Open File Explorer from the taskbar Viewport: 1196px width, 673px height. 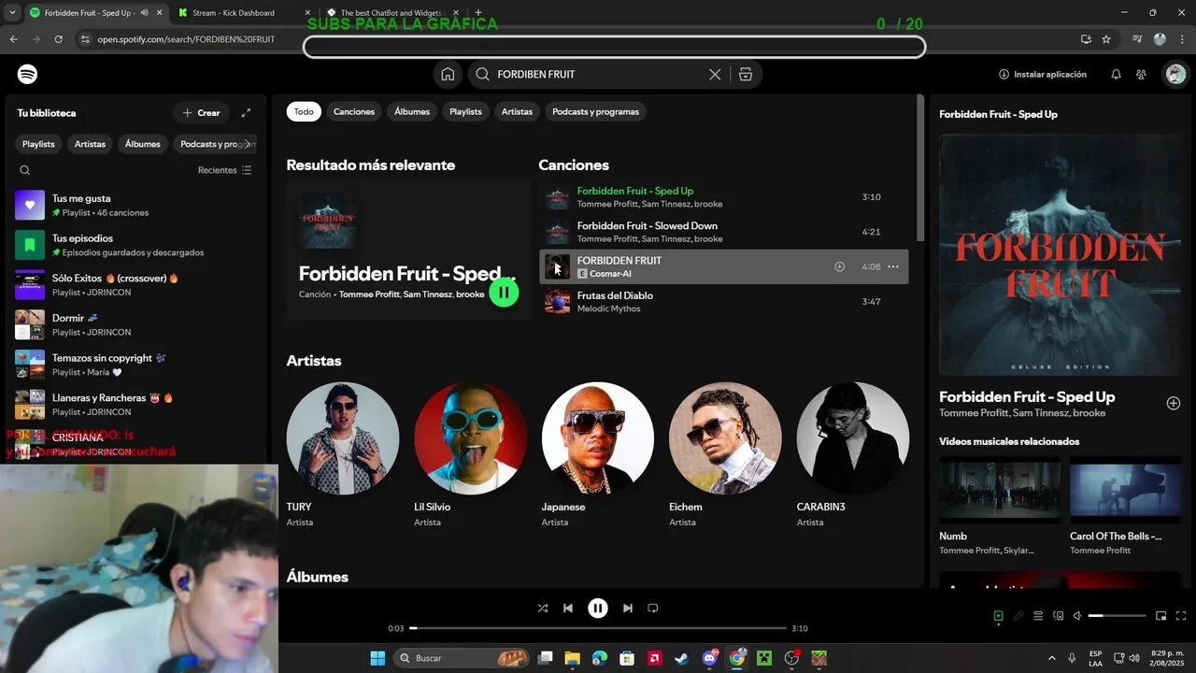tap(572, 658)
